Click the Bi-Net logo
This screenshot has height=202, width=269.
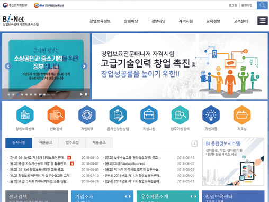tap(21, 21)
